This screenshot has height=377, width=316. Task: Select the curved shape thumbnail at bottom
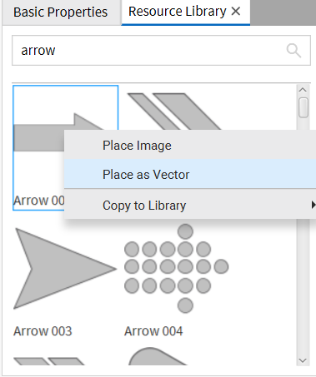(x=158, y=356)
